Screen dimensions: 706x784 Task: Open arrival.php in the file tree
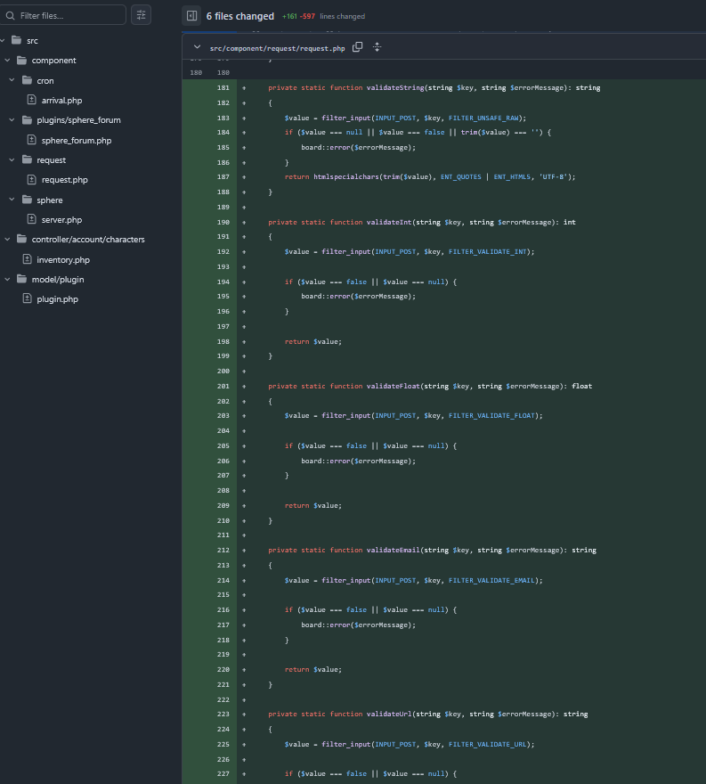[x=61, y=100]
